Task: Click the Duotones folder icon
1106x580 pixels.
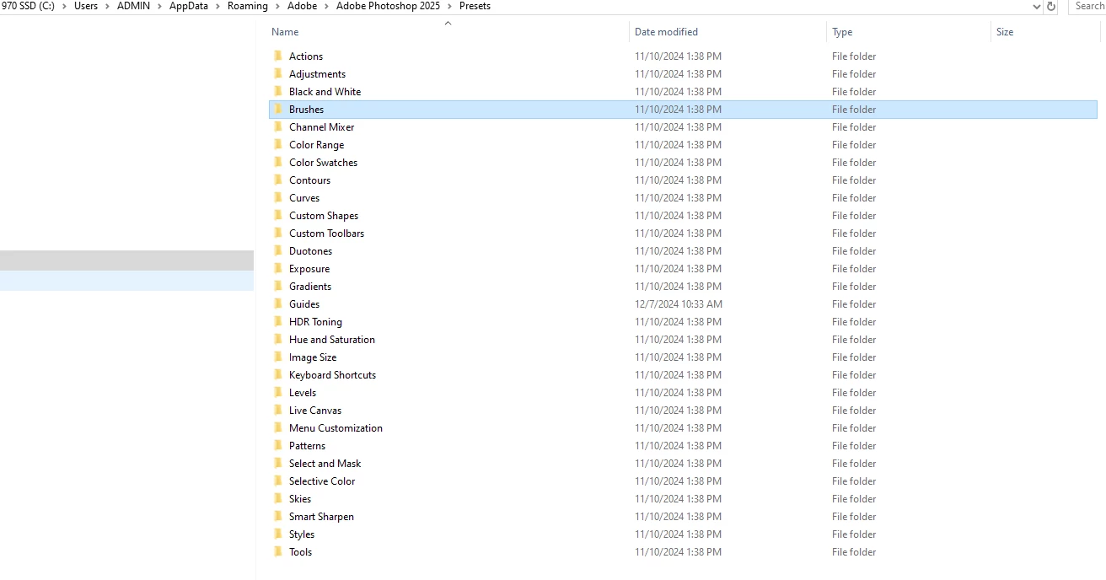Action: tap(278, 251)
